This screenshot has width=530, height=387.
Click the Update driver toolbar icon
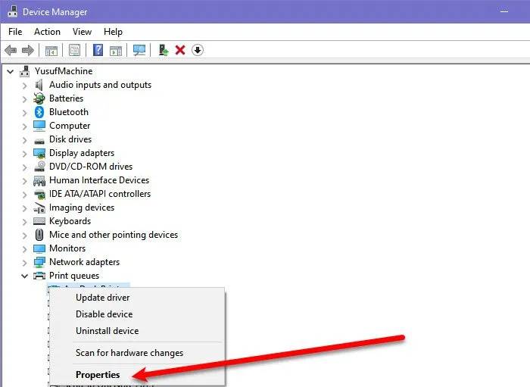(x=164, y=50)
